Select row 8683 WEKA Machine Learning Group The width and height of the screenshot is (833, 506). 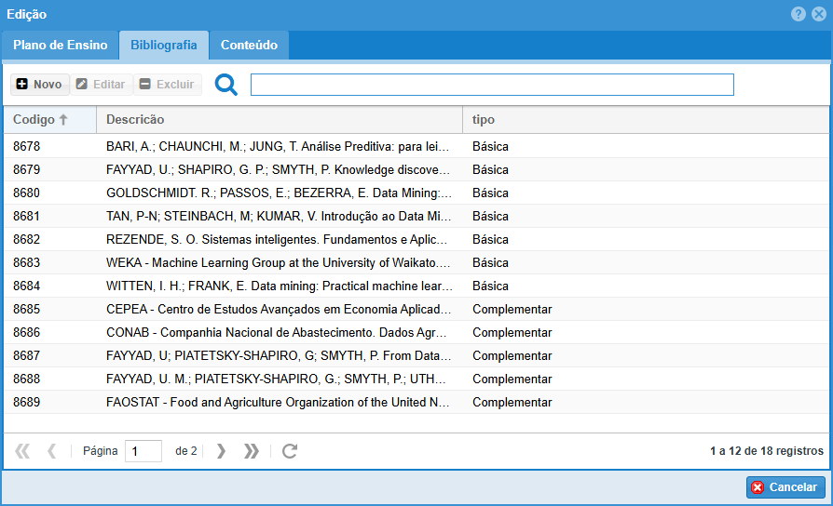point(279,262)
